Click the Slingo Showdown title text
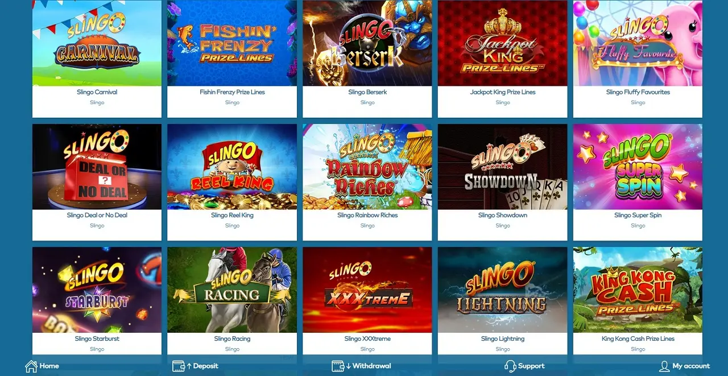This screenshot has width=728, height=376. point(503,216)
